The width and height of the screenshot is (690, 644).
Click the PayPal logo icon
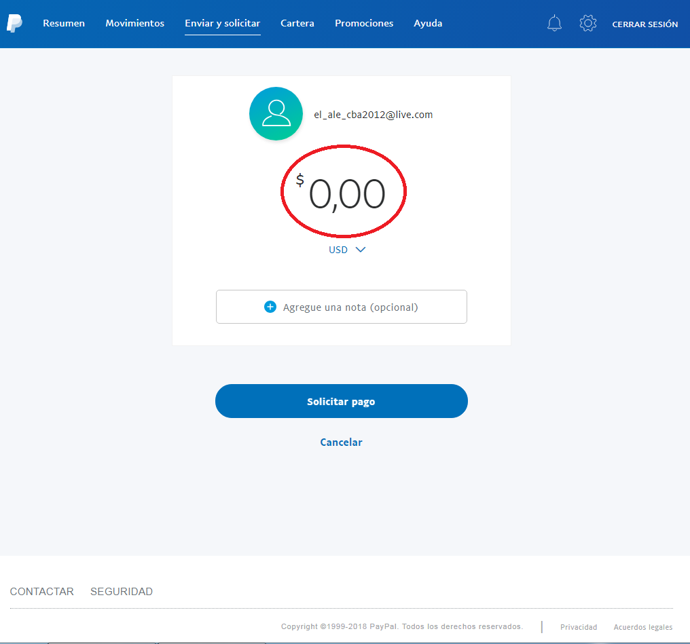point(14,23)
